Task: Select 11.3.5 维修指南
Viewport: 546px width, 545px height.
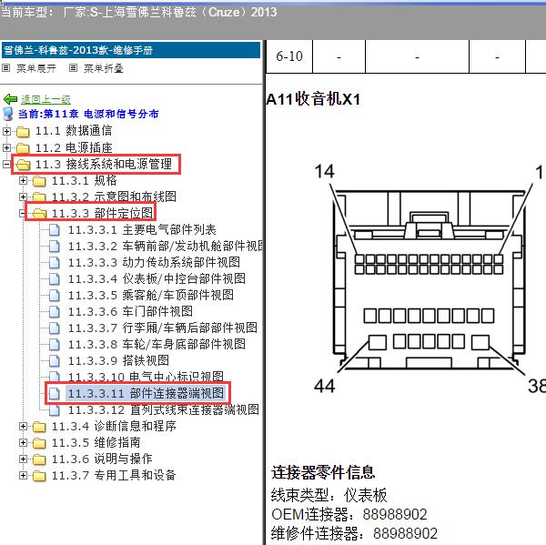Action: click(x=96, y=442)
